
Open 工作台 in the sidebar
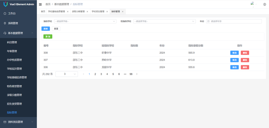(x=18, y=13)
